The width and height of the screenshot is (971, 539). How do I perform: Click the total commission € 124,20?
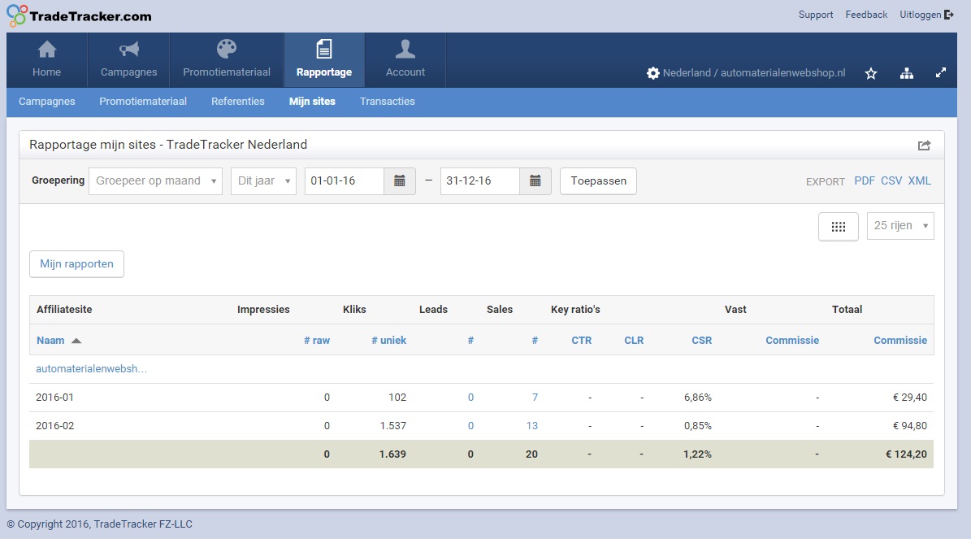point(906,454)
